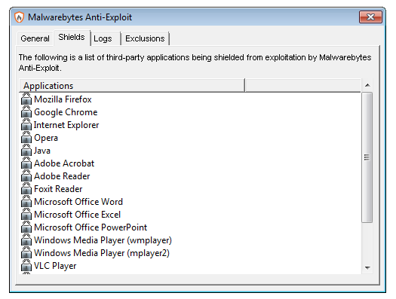The height and width of the screenshot is (299, 396).
Task: Switch to the General tab
Action: click(x=35, y=38)
